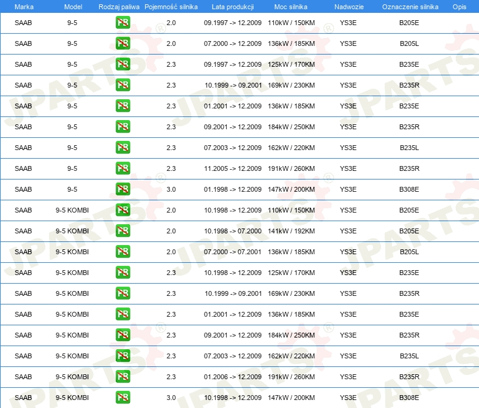Click model 9-5 in the 11.2005 row
479x408 pixels.
(72, 168)
